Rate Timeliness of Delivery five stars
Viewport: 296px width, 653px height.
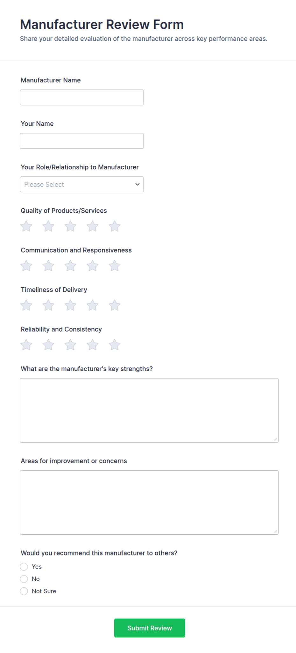[x=115, y=305]
